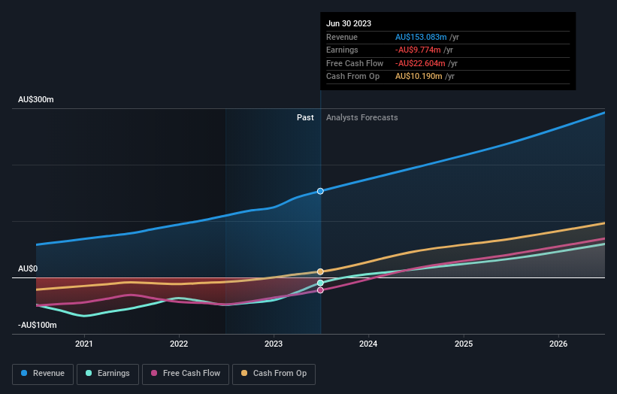617x394 pixels.
Task: Click the 2023 x-axis label
Action: (274, 344)
